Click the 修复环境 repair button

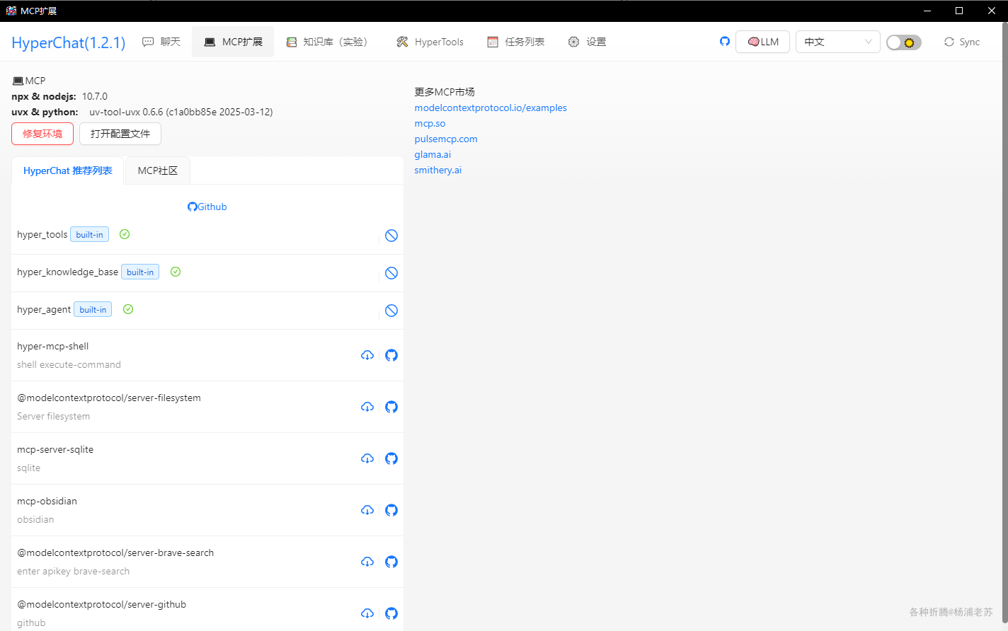click(x=42, y=134)
